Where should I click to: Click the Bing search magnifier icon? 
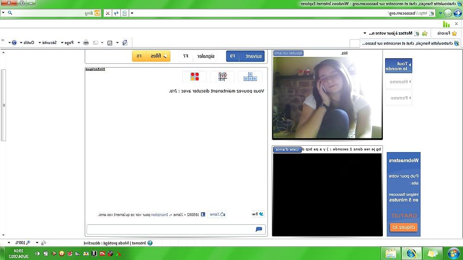10,13
